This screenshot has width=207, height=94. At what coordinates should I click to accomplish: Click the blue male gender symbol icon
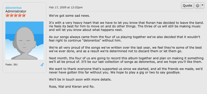42,65
